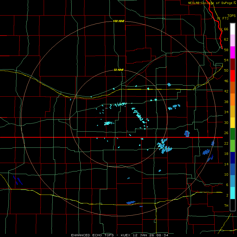The width and height of the screenshot is (237, 237).
Task: Click the dark green legend swatch near 26
Action: click(x=233, y=134)
